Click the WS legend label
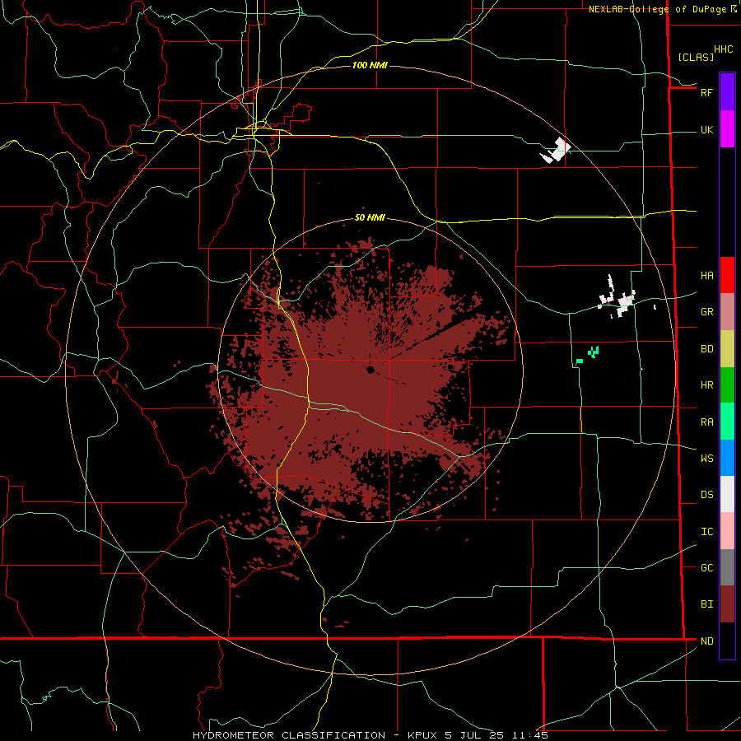Viewport: 741px width, 741px height. pyautogui.click(x=706, y=458)
